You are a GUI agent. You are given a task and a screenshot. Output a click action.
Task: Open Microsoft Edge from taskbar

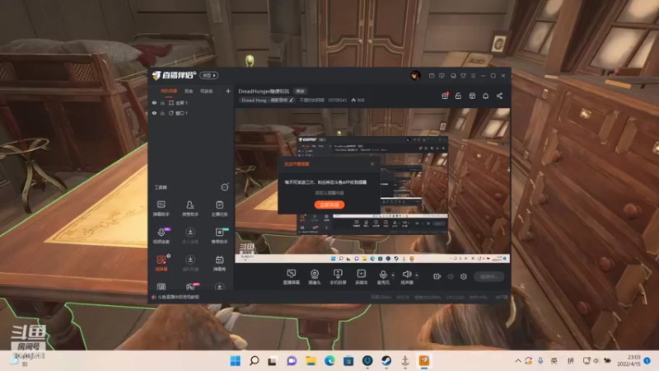[329, 361]
